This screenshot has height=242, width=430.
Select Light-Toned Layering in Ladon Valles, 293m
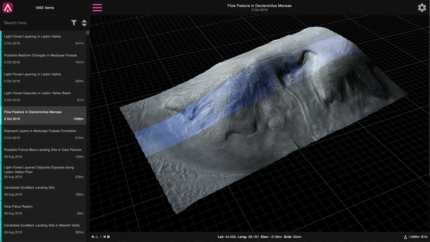pyautogui.click(x=43, y=78)
